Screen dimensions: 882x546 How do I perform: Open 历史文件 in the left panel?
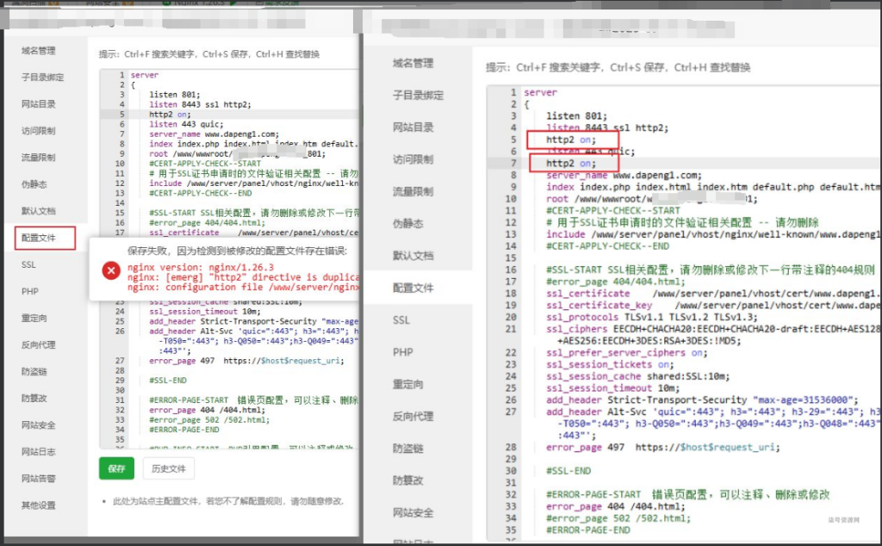click(168, 468)
